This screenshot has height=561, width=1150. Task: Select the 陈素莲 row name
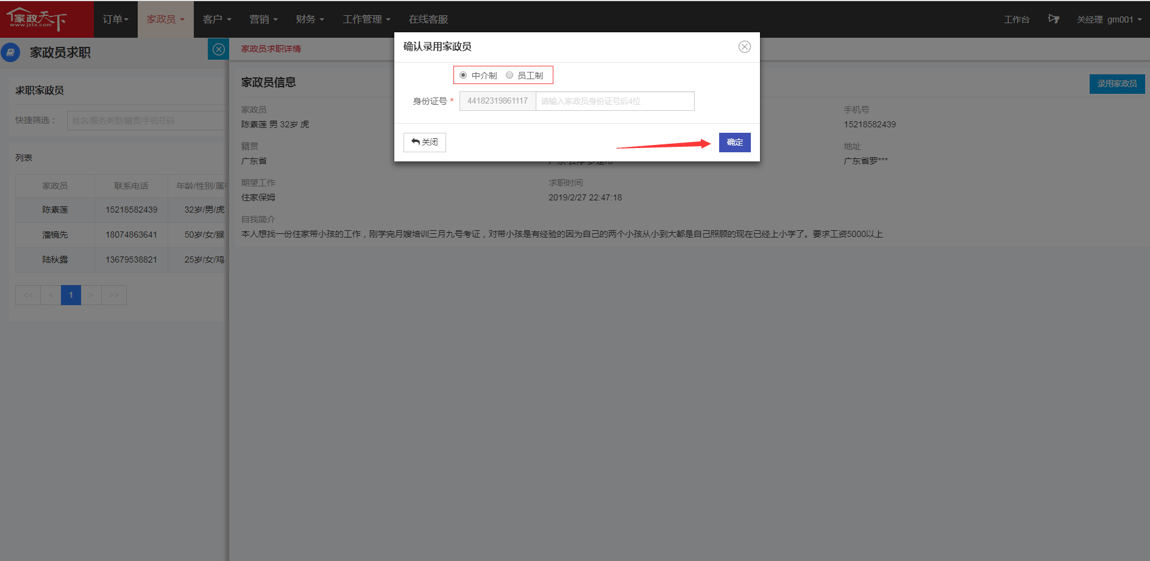55,210
